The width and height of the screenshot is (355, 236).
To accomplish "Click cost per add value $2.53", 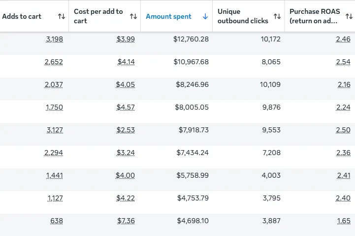I will [126, 130].
